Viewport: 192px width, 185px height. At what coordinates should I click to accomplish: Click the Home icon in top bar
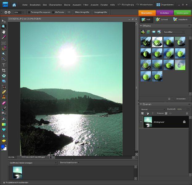[x=14, y=5]
